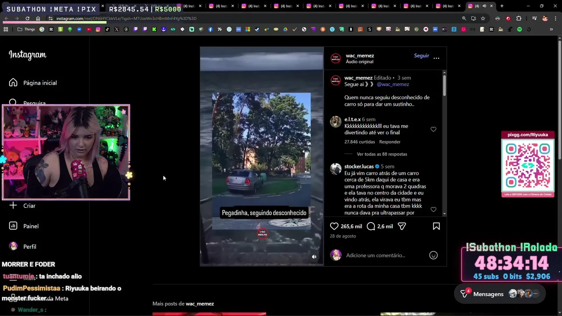Open Perfil avatar in sidebar
Screen dimensions: 562x316
(x=13, y=246)
